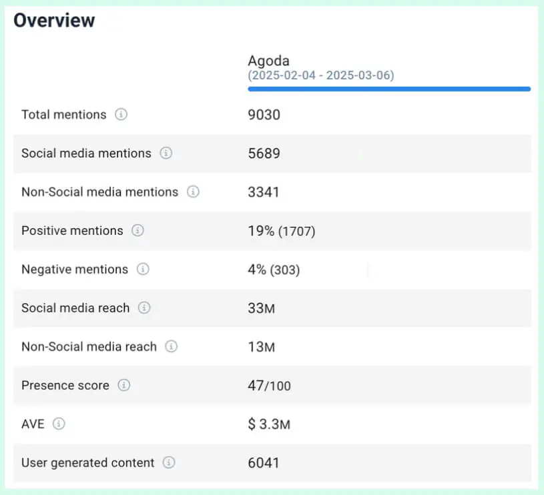Open info icon for User generated content
Screen dimensions: 544x495
[x=169, y=462]
